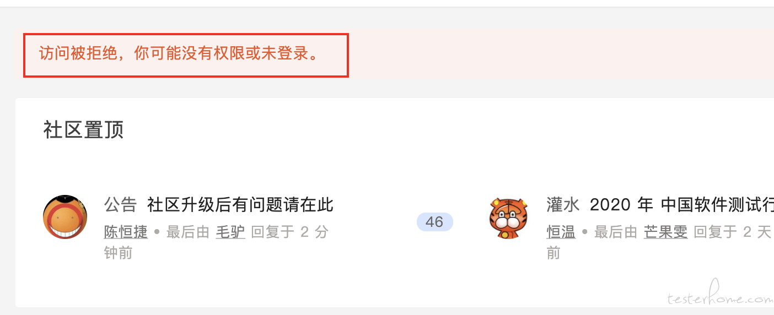This screenshot has width=774, height=315.
Task: Select the 灌水 node label
Action: [x=563, y=205]
